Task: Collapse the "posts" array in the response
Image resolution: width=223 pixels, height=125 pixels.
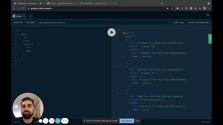Action: 118,36
